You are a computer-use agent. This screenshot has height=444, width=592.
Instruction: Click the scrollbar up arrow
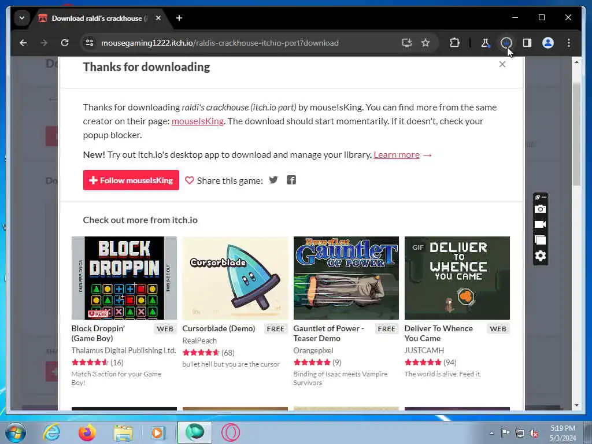tap(576, 61)
